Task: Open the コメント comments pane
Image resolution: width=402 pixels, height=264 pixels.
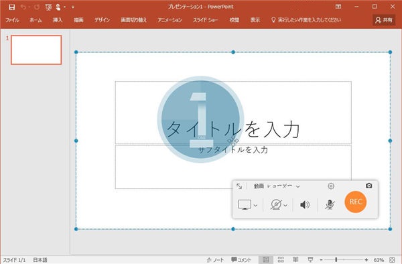Action: pyautogui.click(x=241, y=260)
